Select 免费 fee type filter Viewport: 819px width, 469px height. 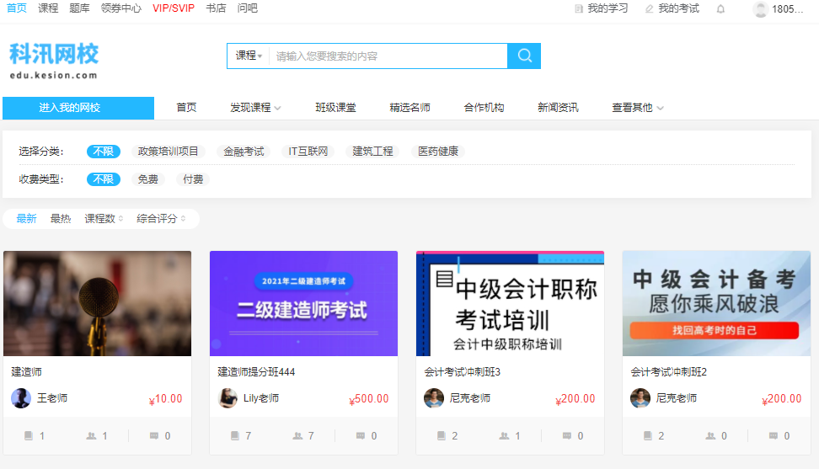pos(148,179)
